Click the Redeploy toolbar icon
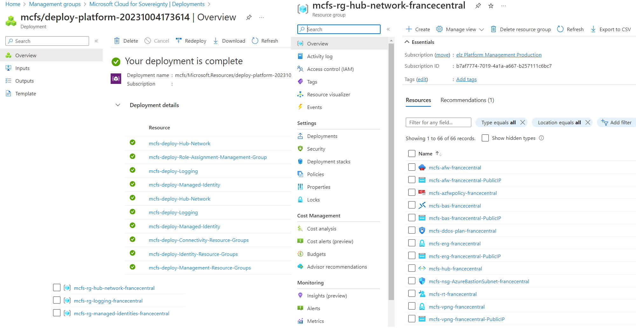Screen dimensions: 636x328 pyautogui.click(x=178, y=41)
